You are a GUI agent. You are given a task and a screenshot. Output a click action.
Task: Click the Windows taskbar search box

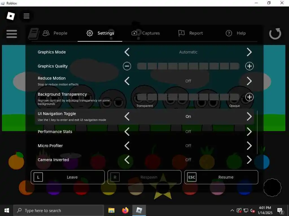click(59, 210)
